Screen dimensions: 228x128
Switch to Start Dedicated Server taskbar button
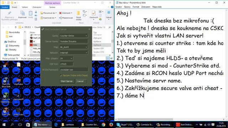tap(185, 125)
